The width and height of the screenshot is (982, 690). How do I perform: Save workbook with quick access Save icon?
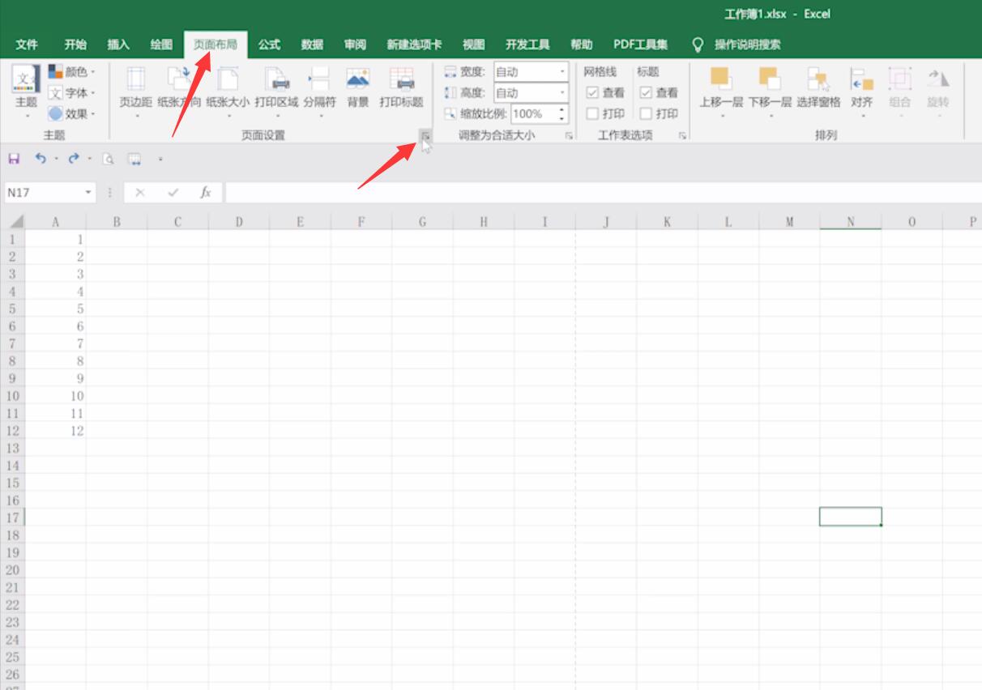pyautogui.click(x=14, y=159)
